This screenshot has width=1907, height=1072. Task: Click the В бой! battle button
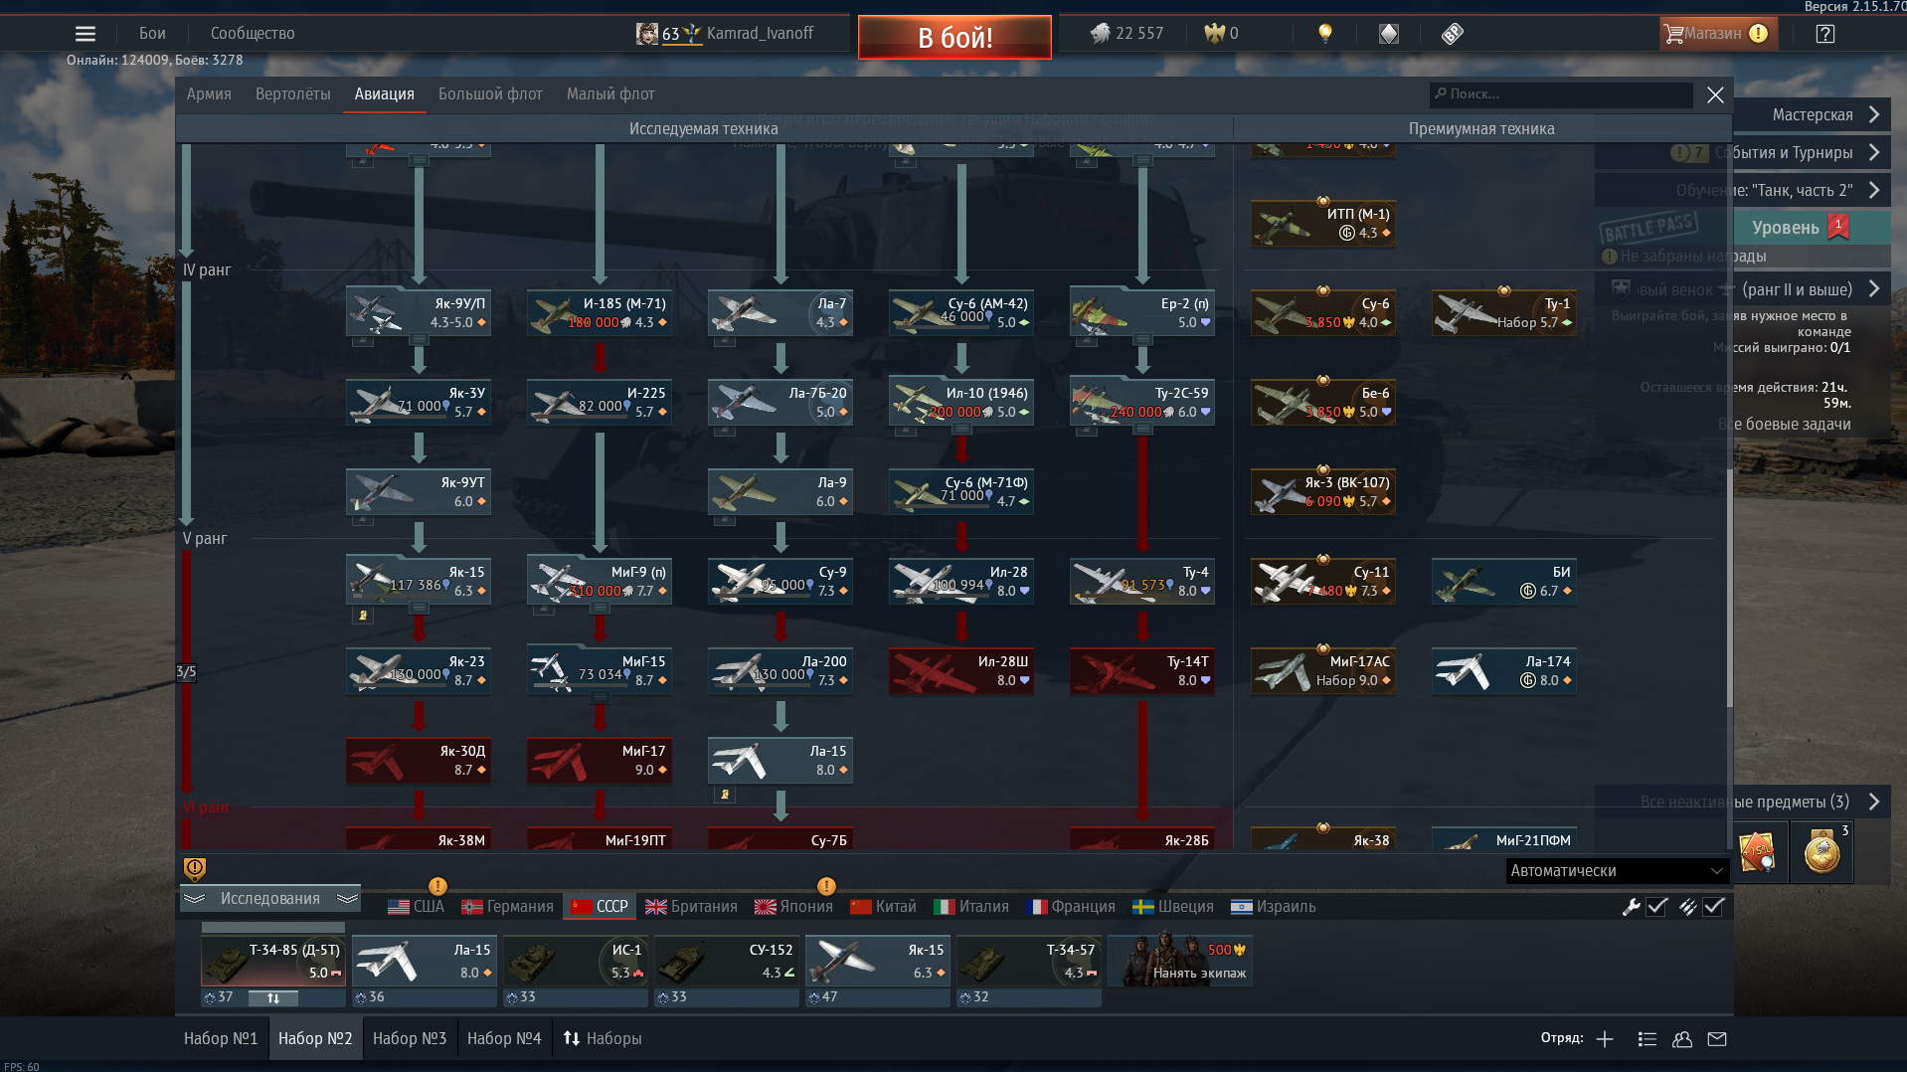[x=954, y=38]
